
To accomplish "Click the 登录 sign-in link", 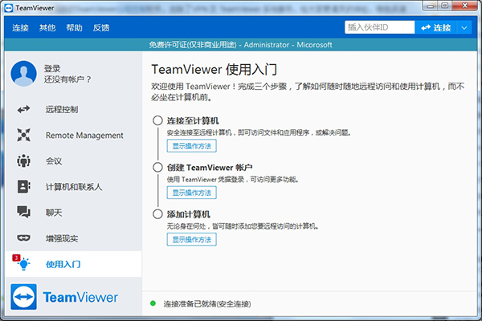I will coord(52,68).
